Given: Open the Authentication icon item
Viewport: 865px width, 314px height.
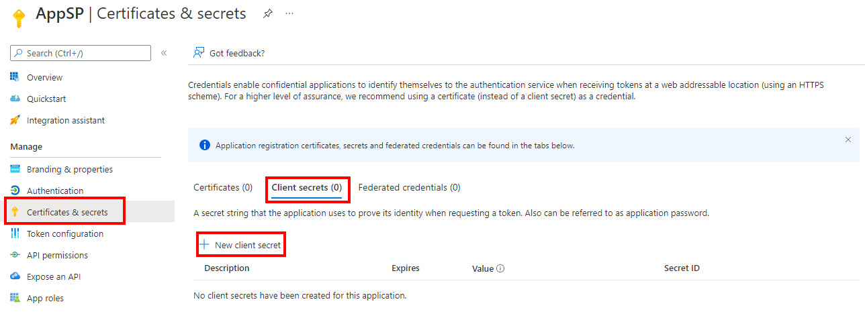Looking at the screenshot, I should [15, 191].
